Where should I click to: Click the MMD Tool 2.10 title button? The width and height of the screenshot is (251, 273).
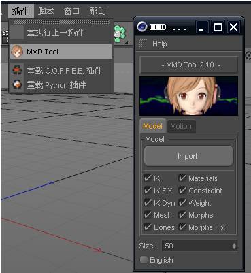click(x=188, y=65)
